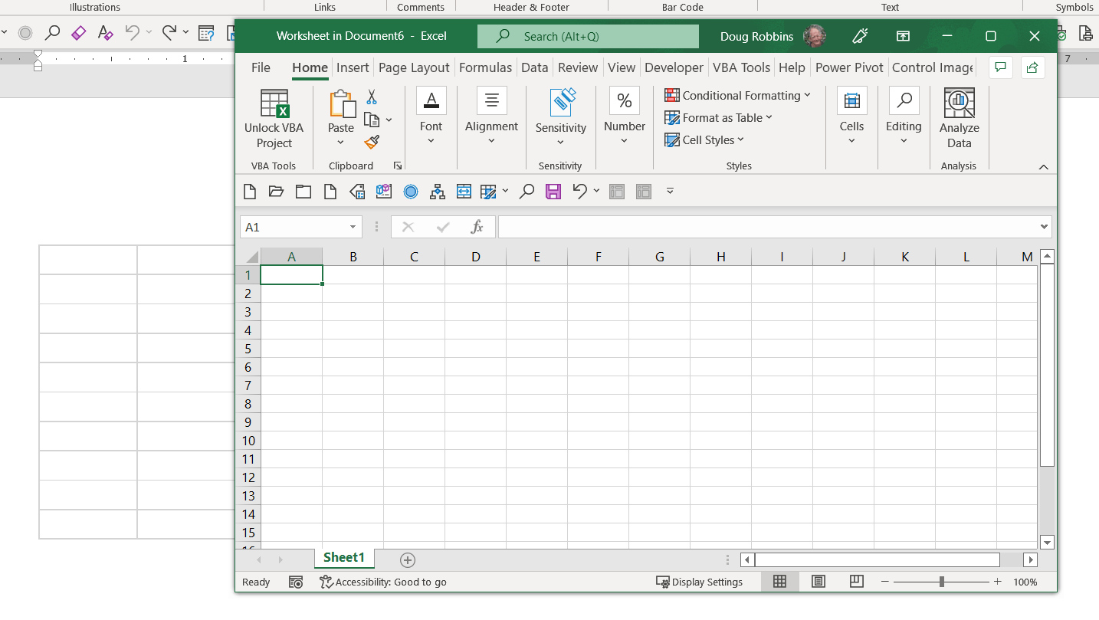Image resolution: width=1099 pixels, height=620 pixels.
Task: Open the pen Coming Soon icon in title bar
Action: pos(860,36)
